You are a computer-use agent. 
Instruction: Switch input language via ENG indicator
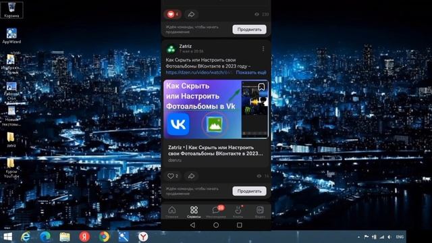[x=400, y=237]
